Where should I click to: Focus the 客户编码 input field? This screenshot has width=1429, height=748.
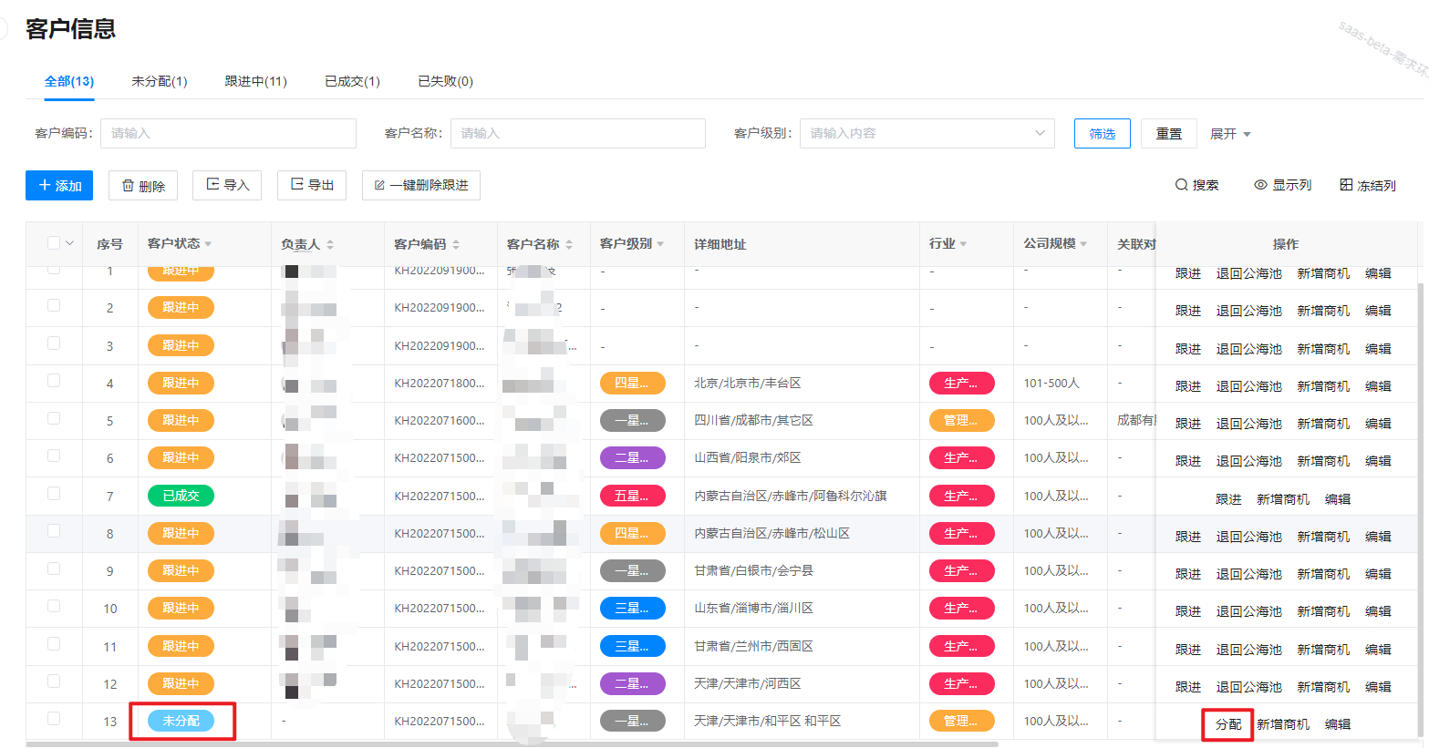pyautogui.click(x=228, y=133)
